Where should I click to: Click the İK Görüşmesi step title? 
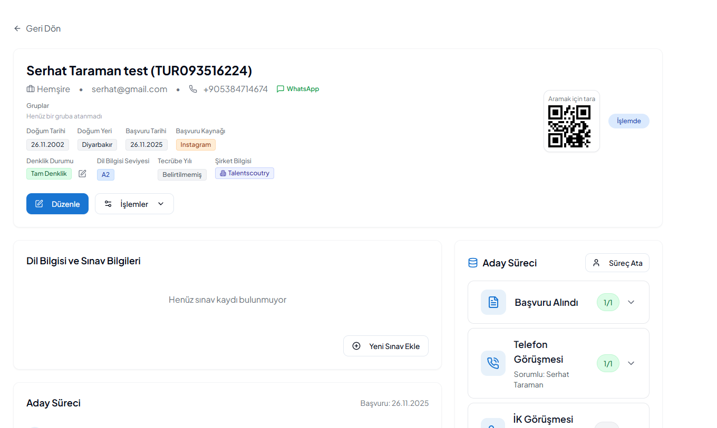coord(544,419)
